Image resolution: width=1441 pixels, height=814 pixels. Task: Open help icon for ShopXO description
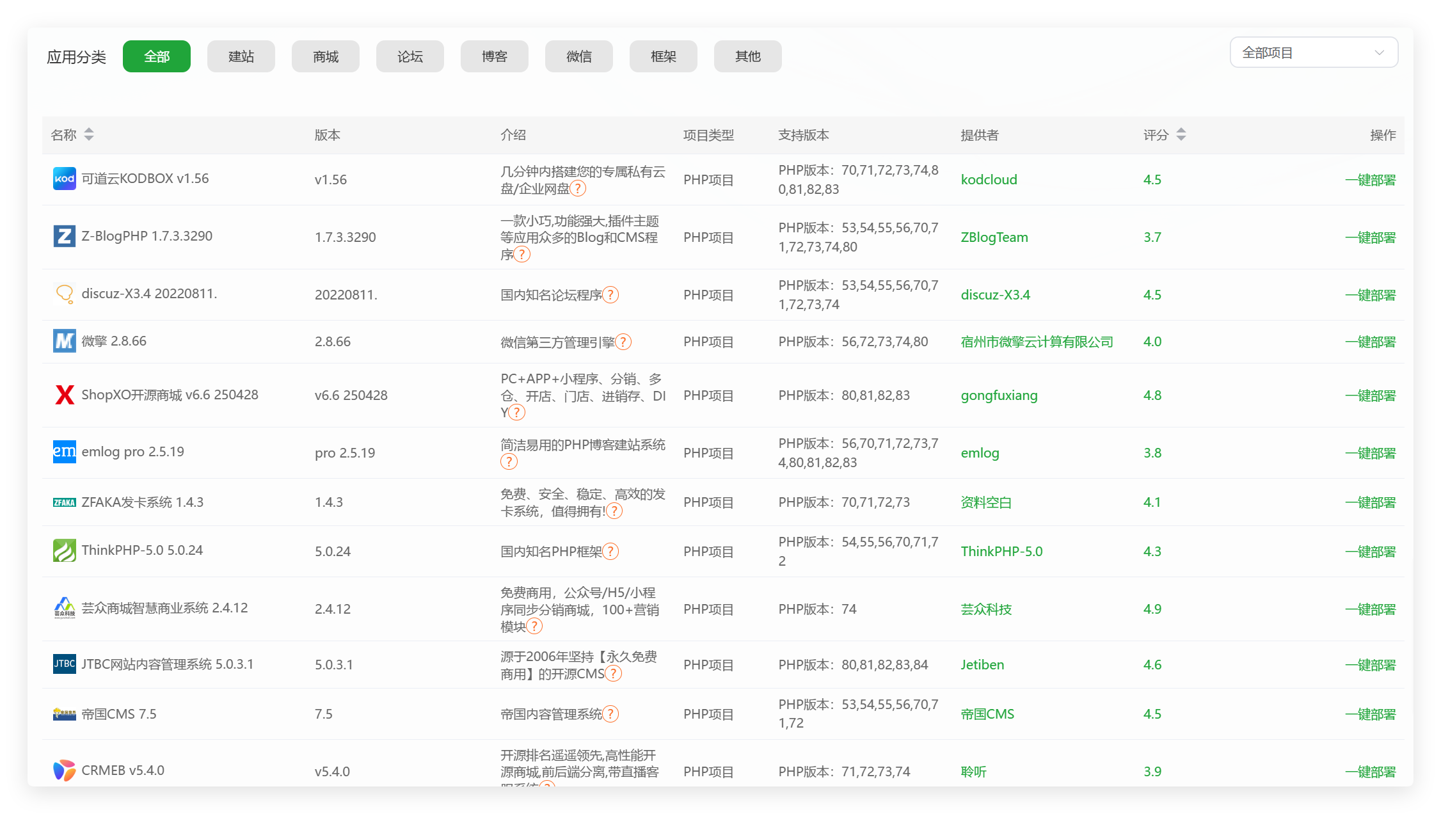[x=517, y=413]
